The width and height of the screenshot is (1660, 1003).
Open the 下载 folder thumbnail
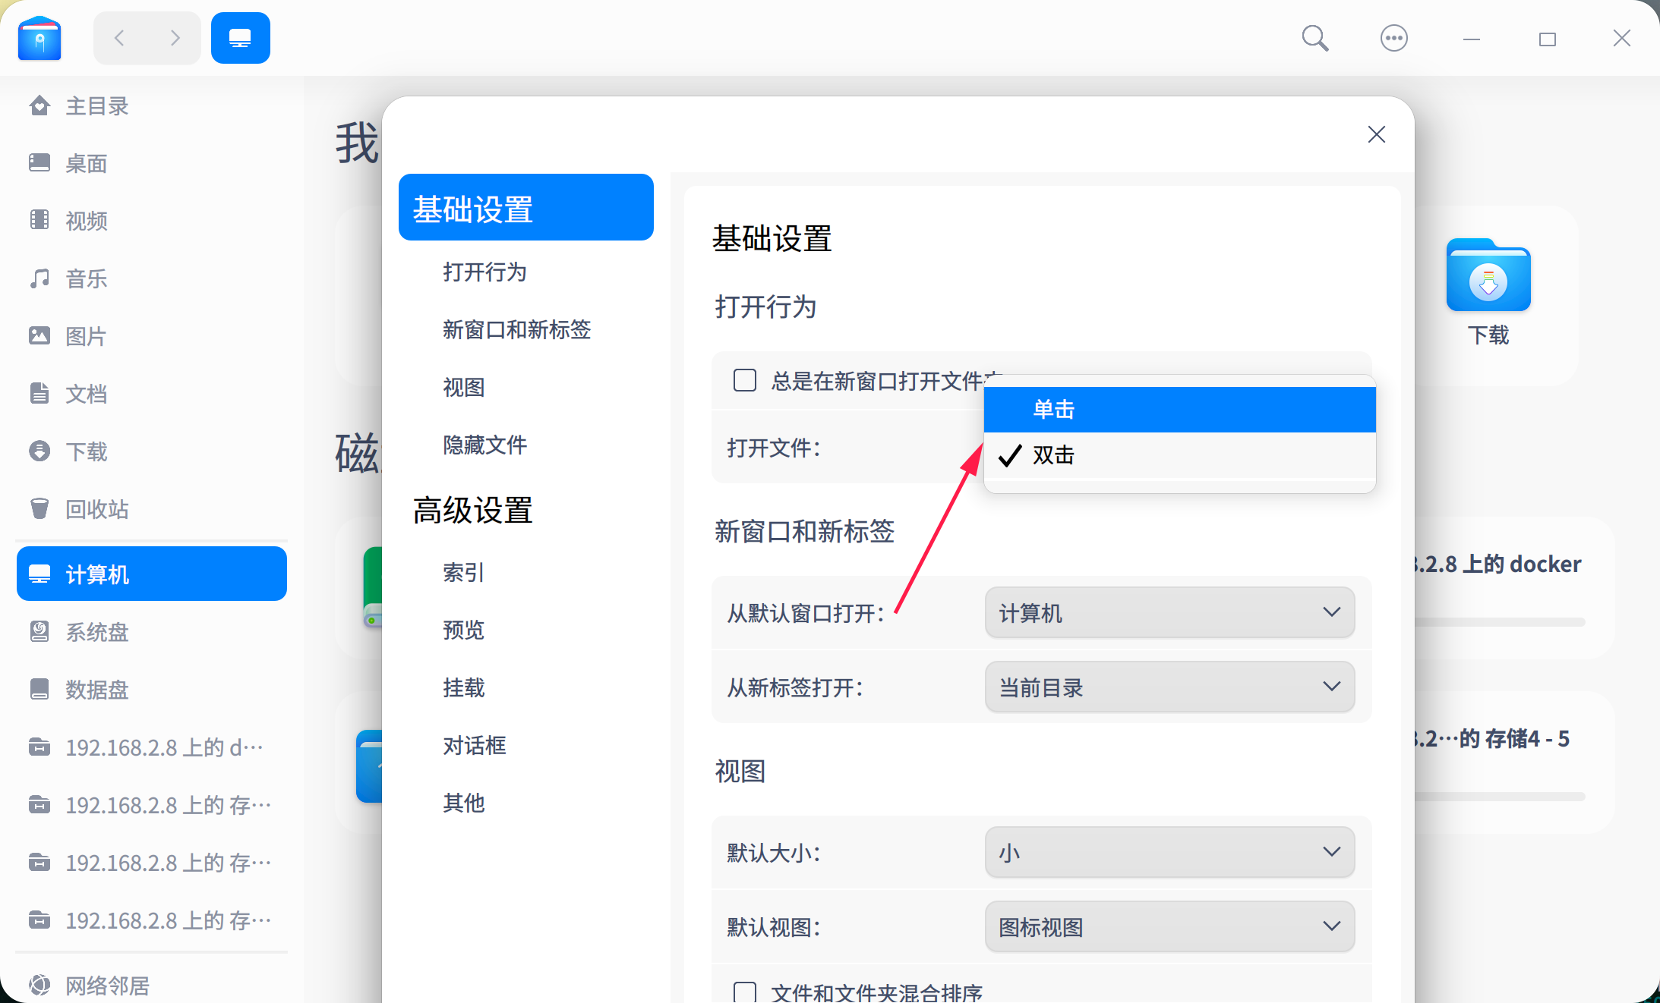[x=1488, y=276]
